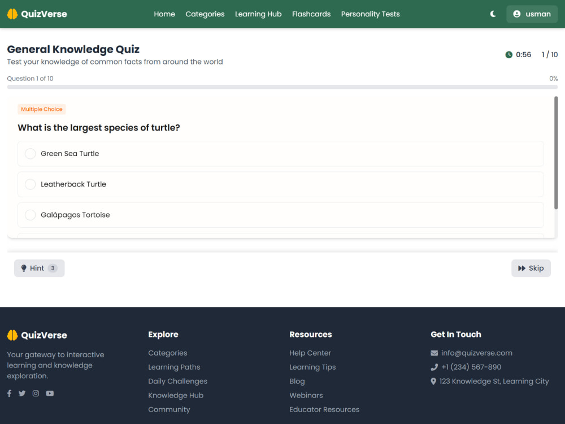Go to the Home page

pos(164,14)
